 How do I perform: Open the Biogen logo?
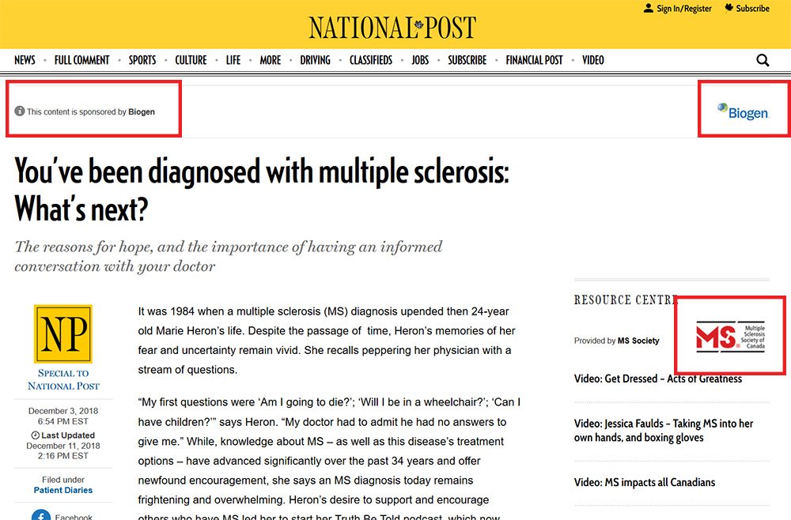(x=744, y=111)
